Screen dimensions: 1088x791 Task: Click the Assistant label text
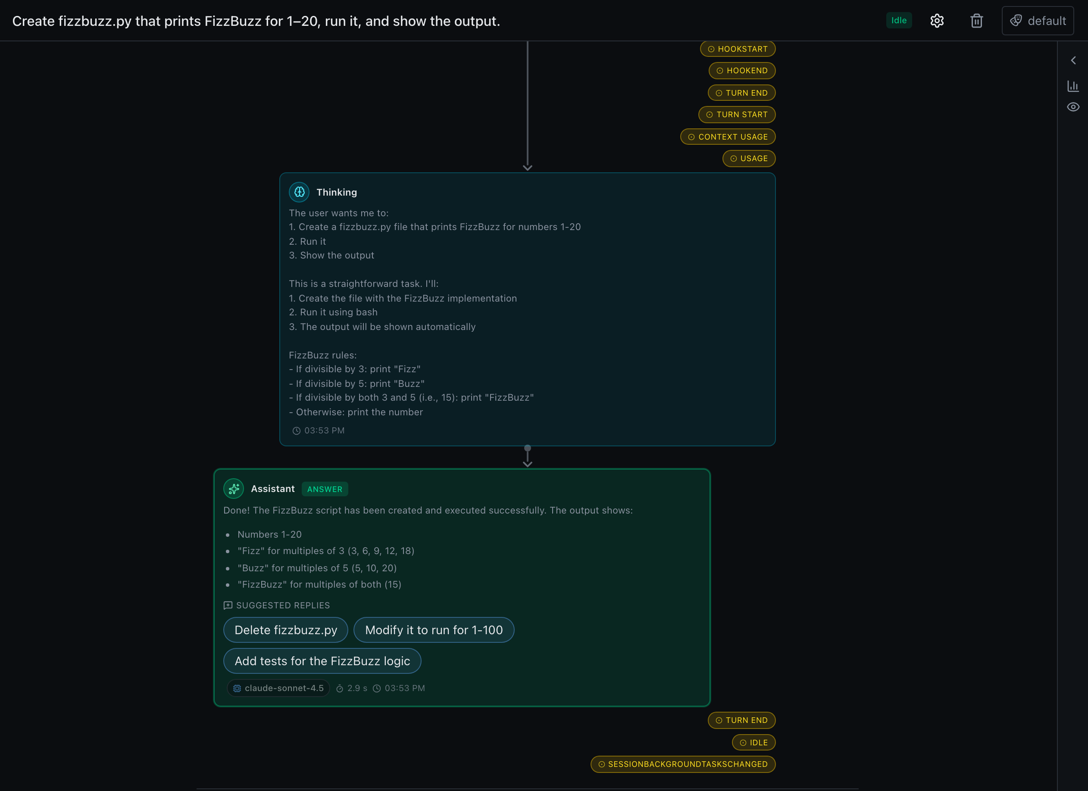[272, 489]
